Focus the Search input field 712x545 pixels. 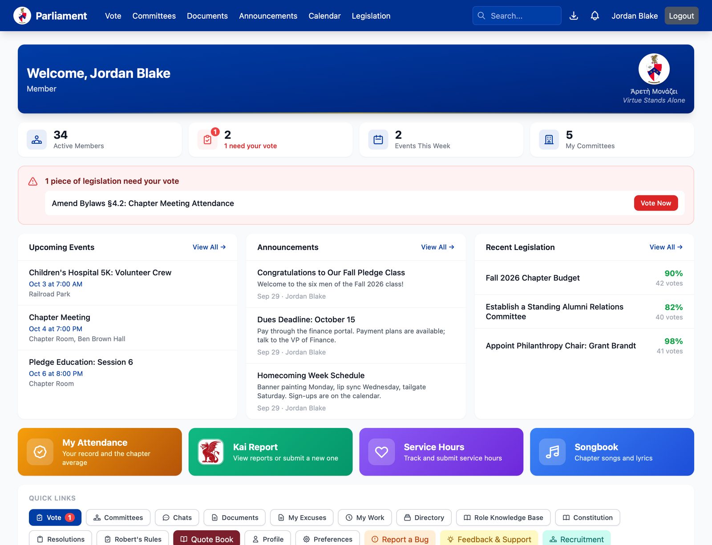(517, 16)
